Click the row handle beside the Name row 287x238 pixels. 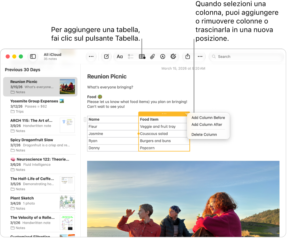[x=85, y=119]
